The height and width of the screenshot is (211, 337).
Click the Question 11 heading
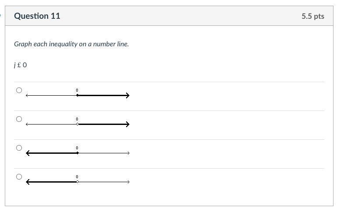click(37, 16)
